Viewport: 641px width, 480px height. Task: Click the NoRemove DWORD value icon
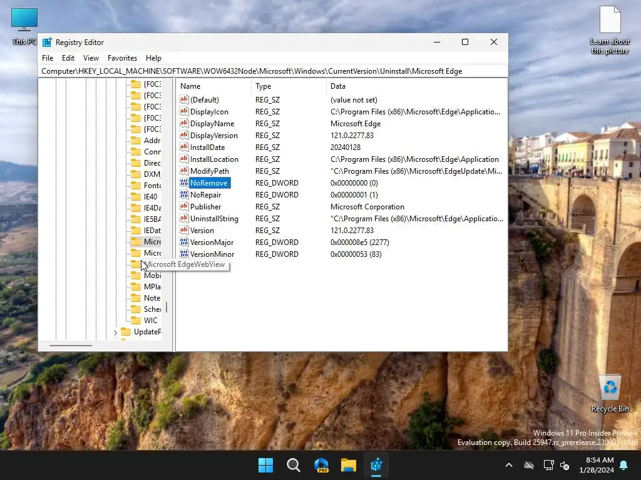tap(184, 182)
